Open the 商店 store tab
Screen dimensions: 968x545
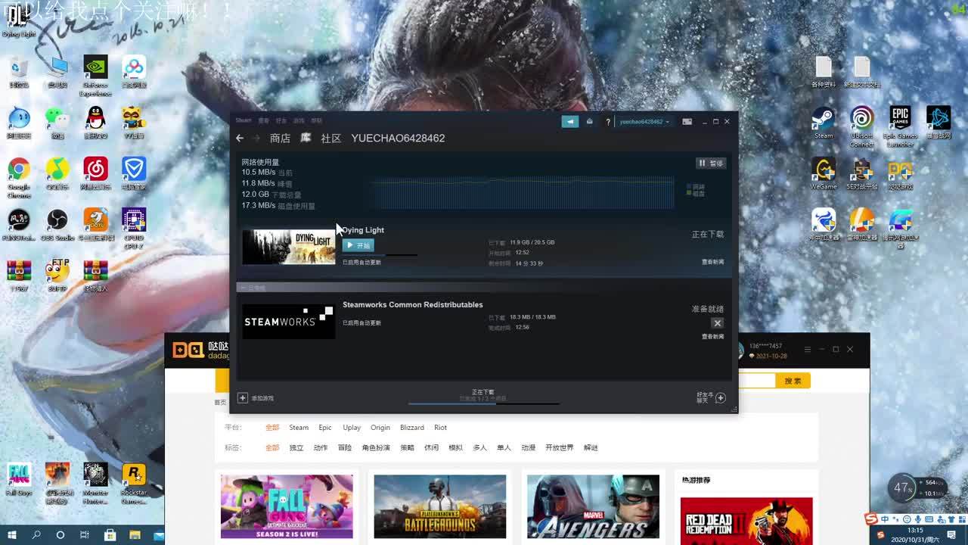click(x=280, y=139)
